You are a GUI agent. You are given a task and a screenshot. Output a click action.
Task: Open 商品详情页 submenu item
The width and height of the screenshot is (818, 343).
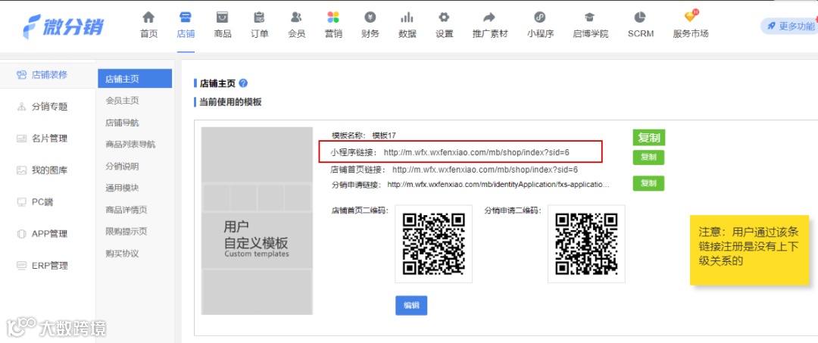pyautogui.click(x=126, y=210)
